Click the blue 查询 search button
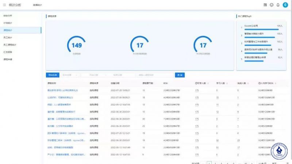 click(x=180, y=75)
